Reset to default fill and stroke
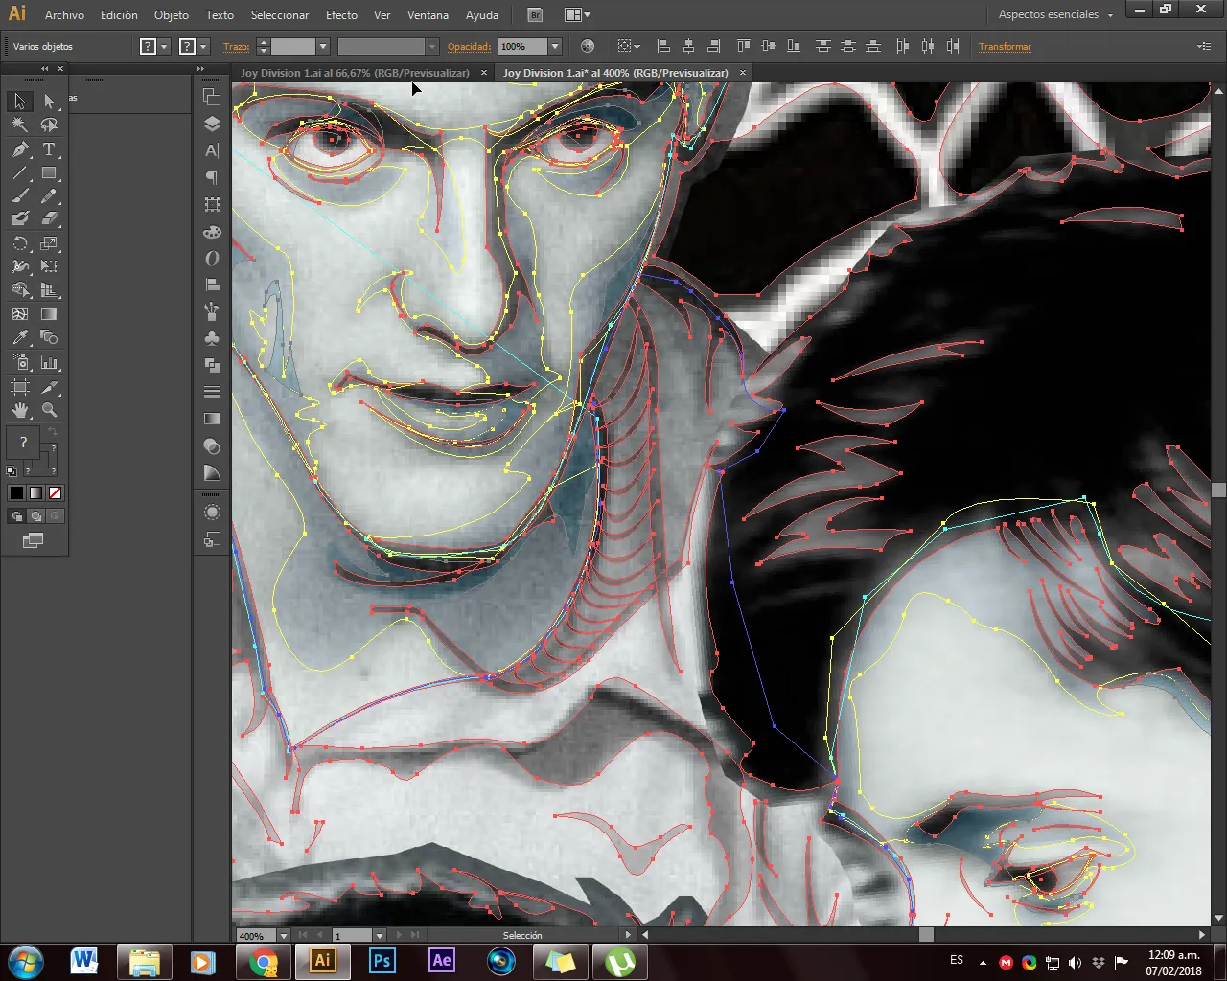Viewport: 1227px width, 981px height. [12, 471]
